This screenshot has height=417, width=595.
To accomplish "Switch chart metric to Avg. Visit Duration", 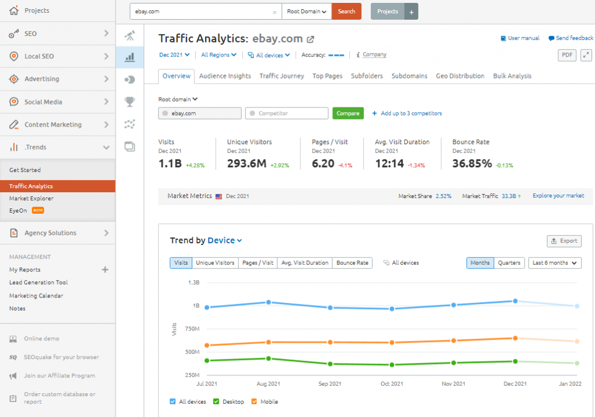I will [304, 263].
